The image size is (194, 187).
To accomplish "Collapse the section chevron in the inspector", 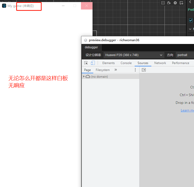I will (x=190, y=29).
